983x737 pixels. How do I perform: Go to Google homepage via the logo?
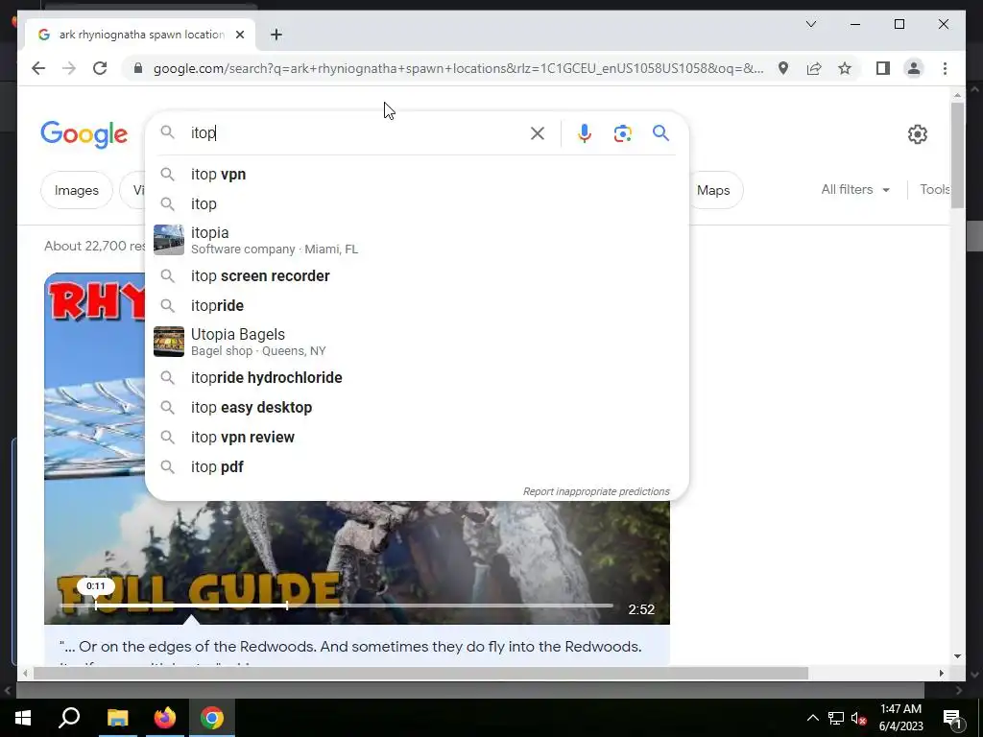84,134
